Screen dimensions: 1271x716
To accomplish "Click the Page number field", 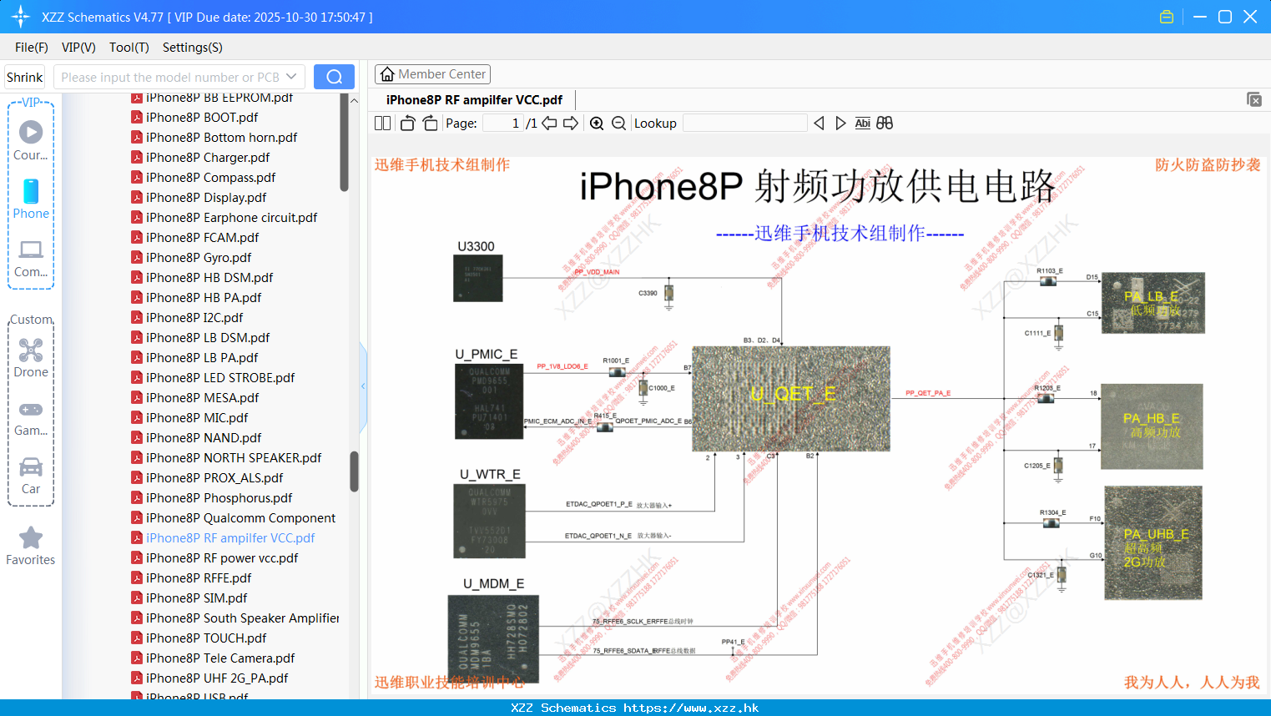I will (503, 124).
